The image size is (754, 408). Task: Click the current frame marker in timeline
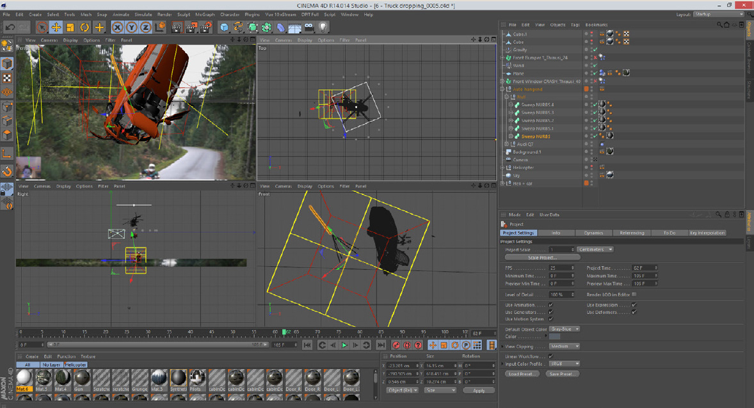click(x=284, y=332)
